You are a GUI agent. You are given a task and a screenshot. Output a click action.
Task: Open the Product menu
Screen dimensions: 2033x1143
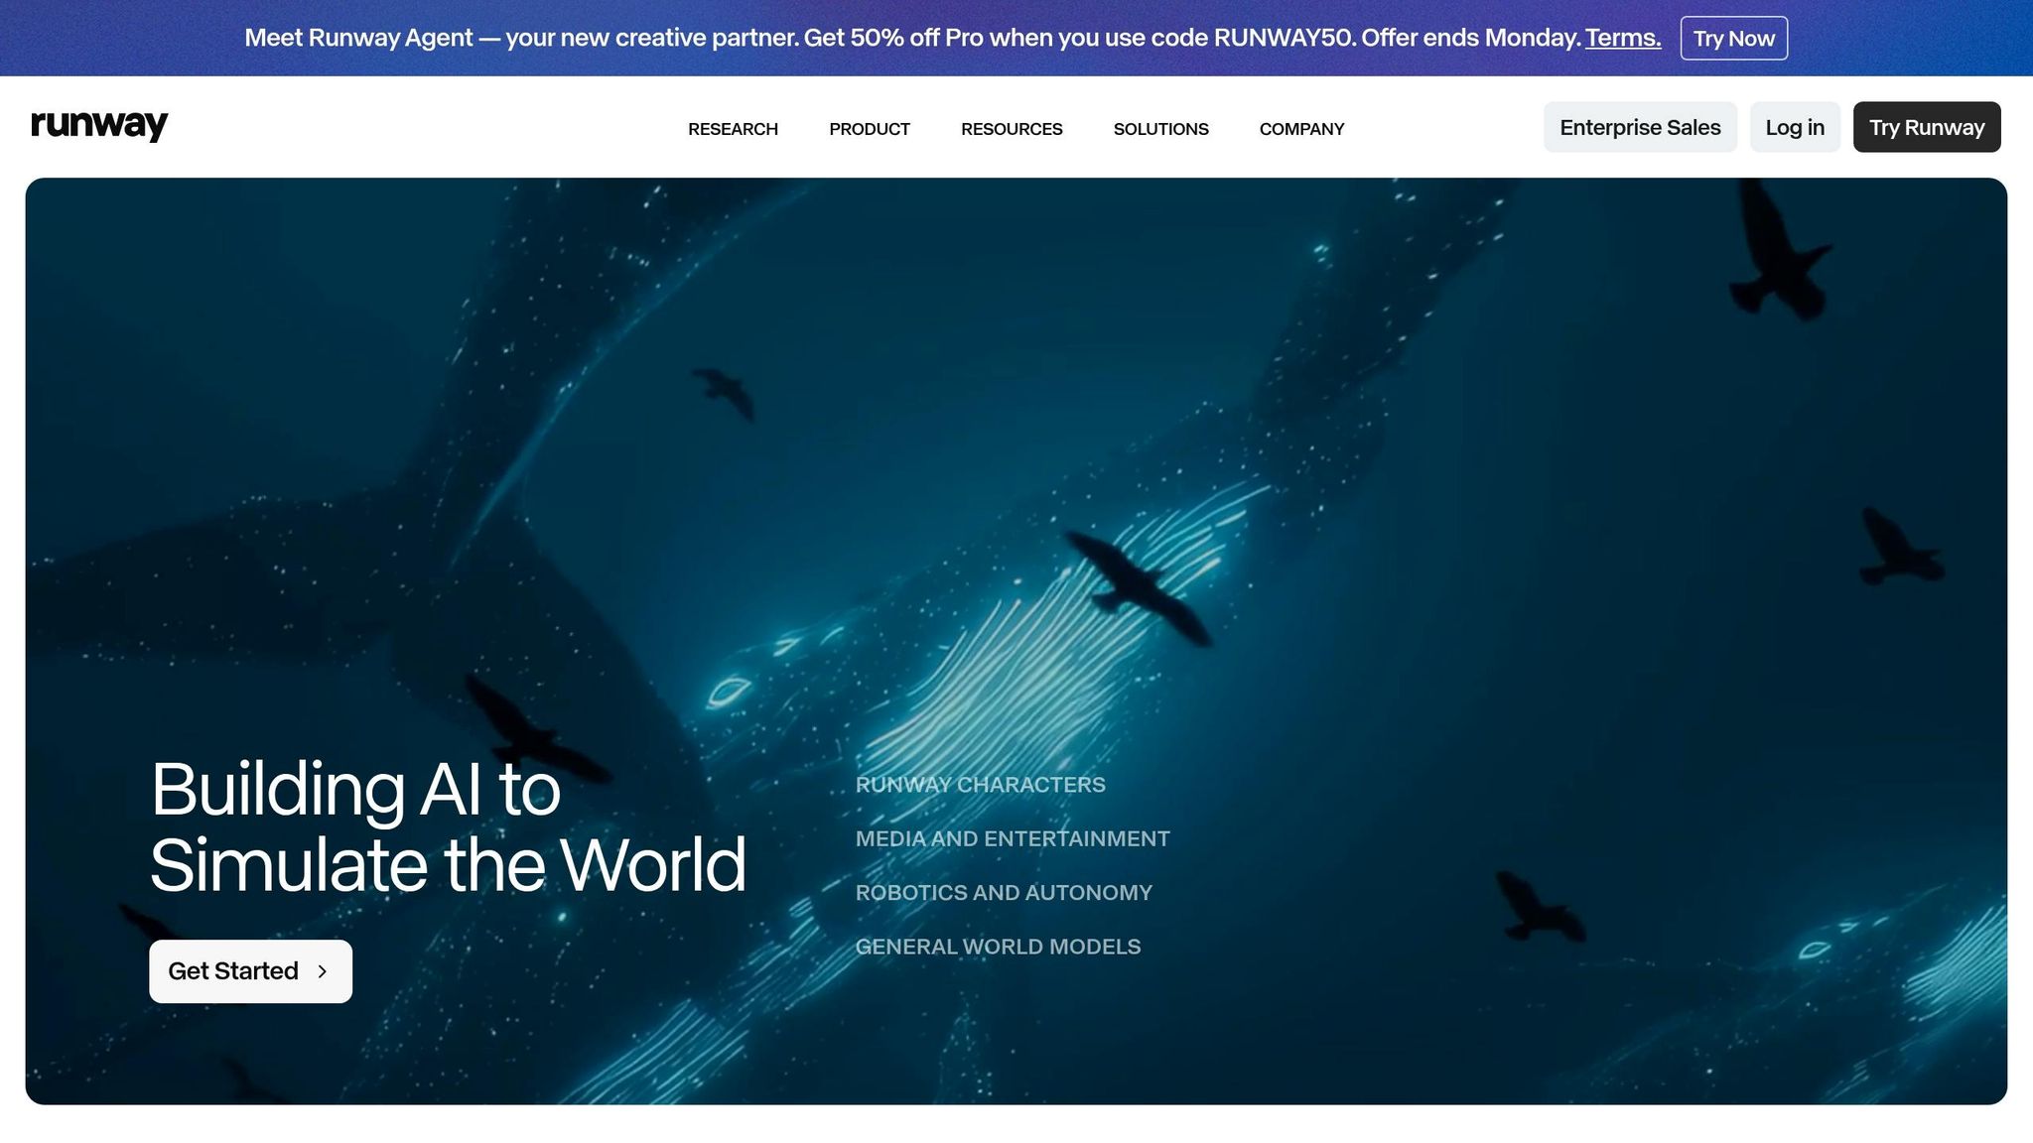[x=870, y=129]
